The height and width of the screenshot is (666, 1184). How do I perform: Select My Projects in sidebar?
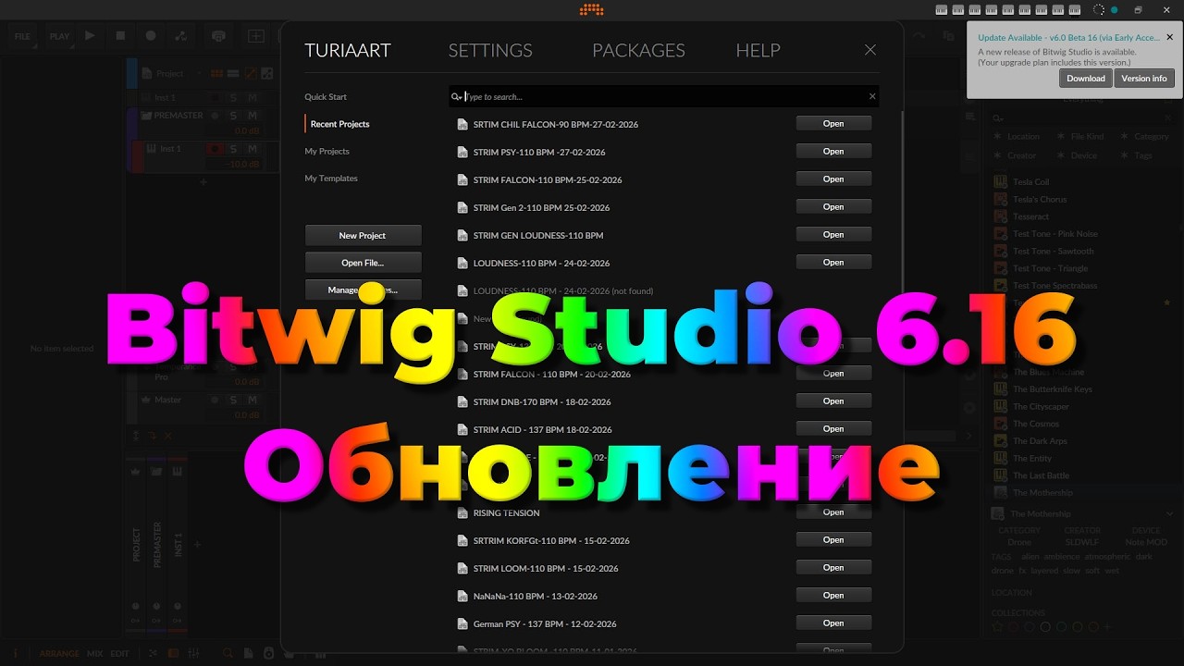click(x=327, y=151)
